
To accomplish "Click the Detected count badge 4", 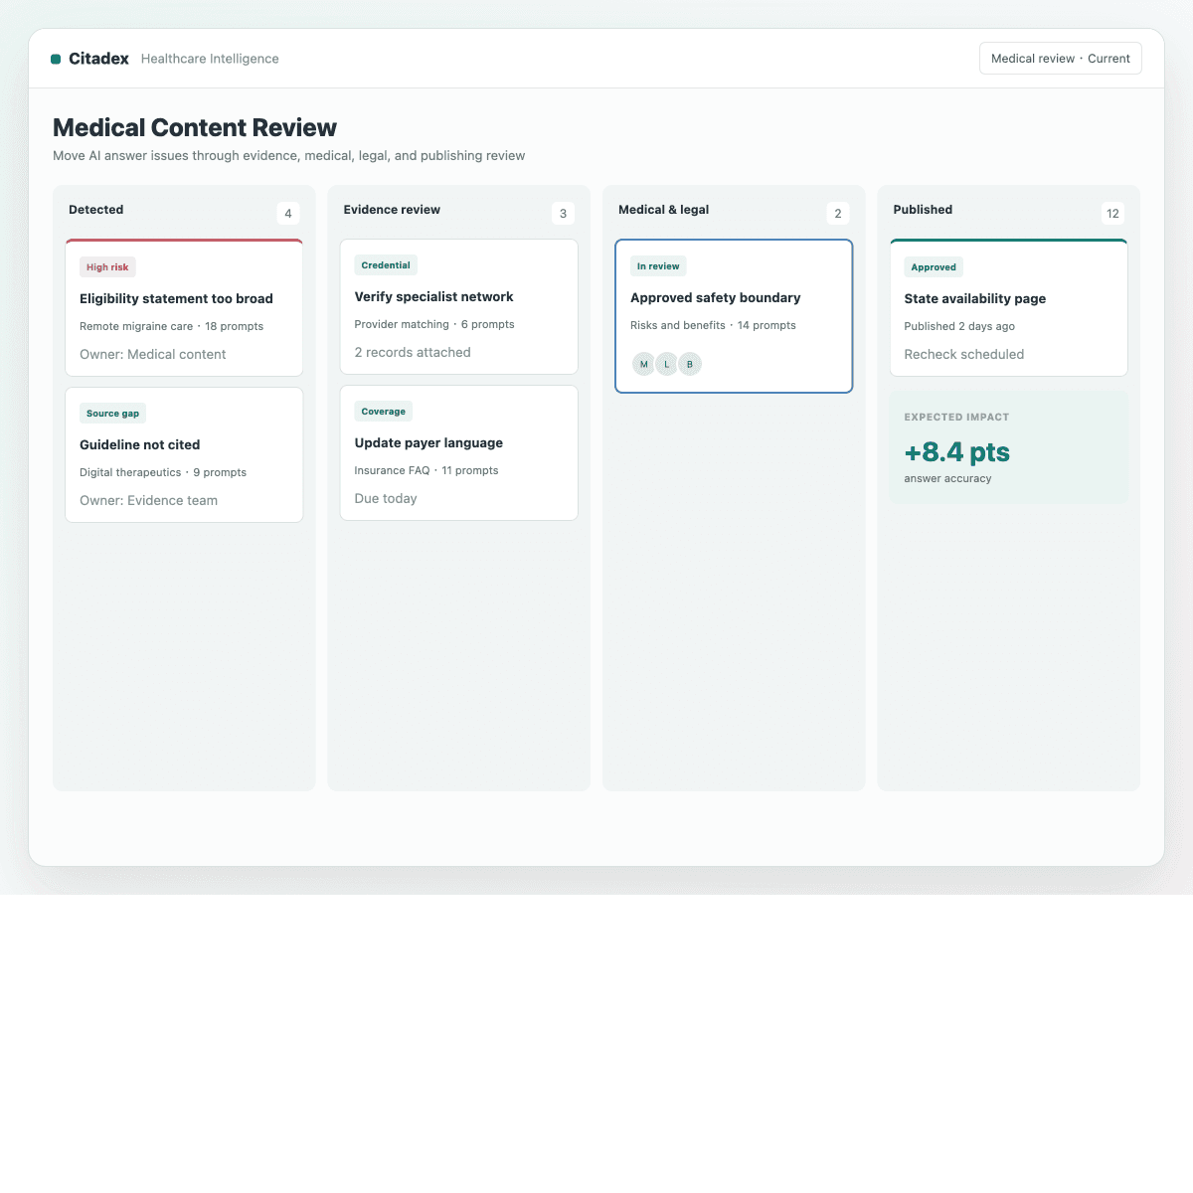I will (x=288, y=214).
